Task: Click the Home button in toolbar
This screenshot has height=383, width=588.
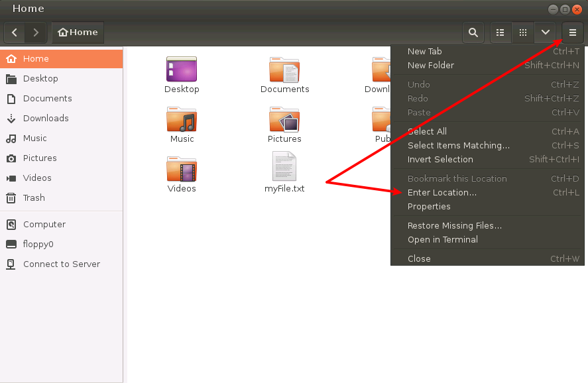Action: (77, 32)
